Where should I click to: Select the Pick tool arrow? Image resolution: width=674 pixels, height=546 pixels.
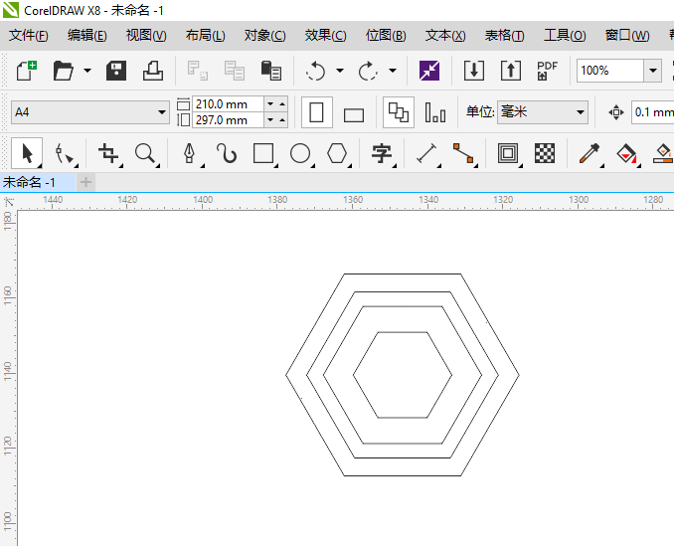pos(27,153)
